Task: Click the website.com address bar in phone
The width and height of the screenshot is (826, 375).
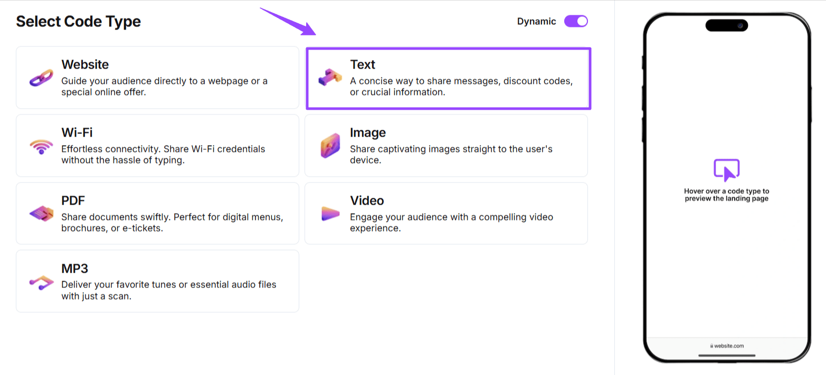Action: click(x=727, y=346)
